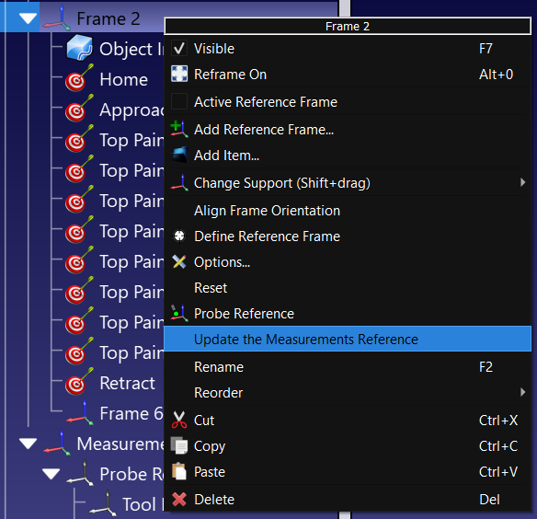Click the Add Item cube icon

(x=179, y=155)
